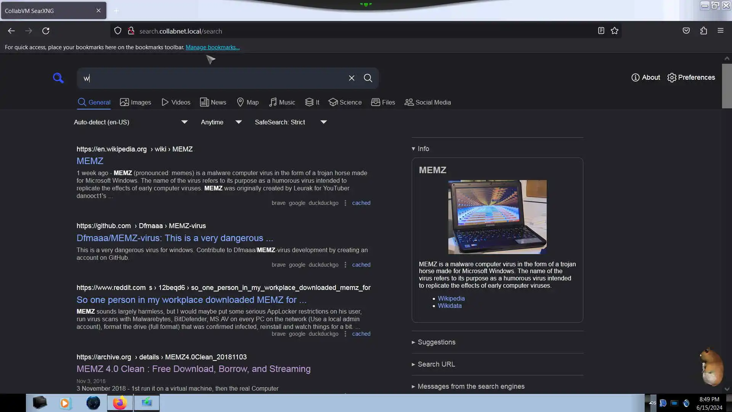Open Firefox reader view icon
This screenshot has width=732, height=412.
tap(601, 31)
